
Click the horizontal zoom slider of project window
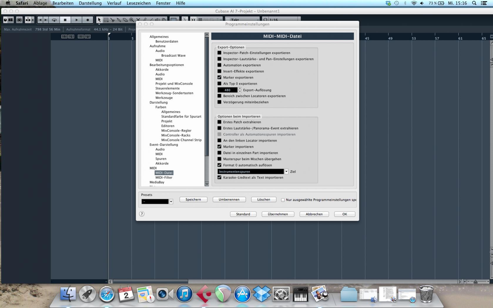[x=475, y=282]
